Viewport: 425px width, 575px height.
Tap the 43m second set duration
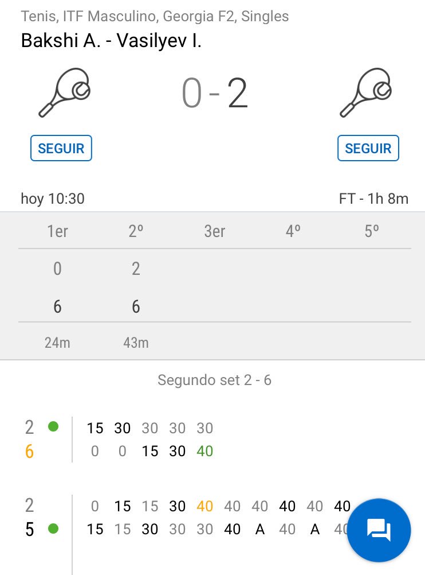(x=136, y=343)
